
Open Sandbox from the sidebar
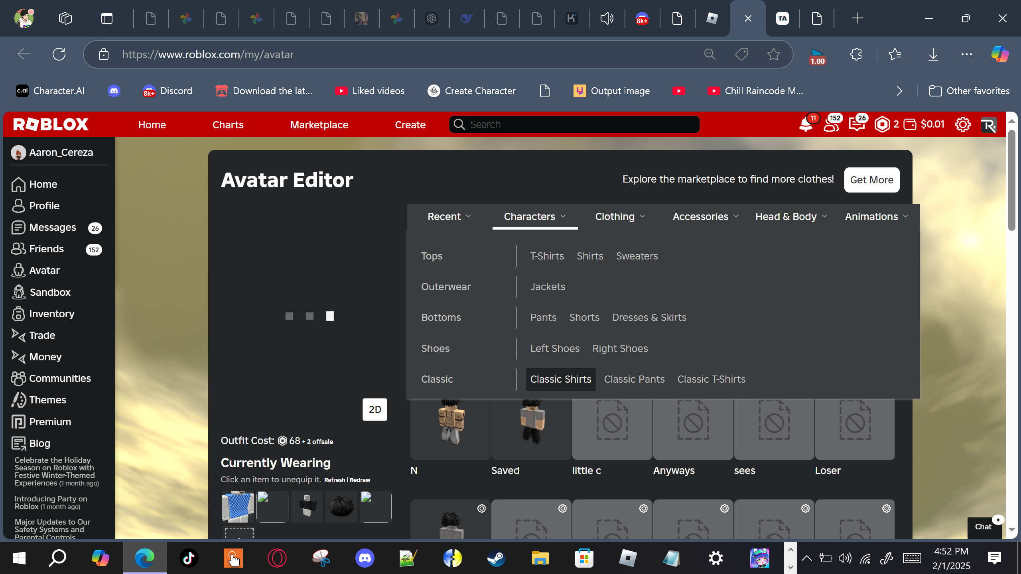coord(50,292)
